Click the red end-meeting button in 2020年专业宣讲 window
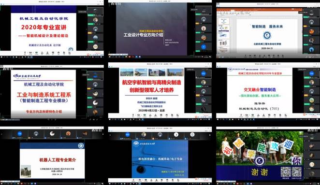Viewport: 320px width, 185px height. click(x=98, y=53)
